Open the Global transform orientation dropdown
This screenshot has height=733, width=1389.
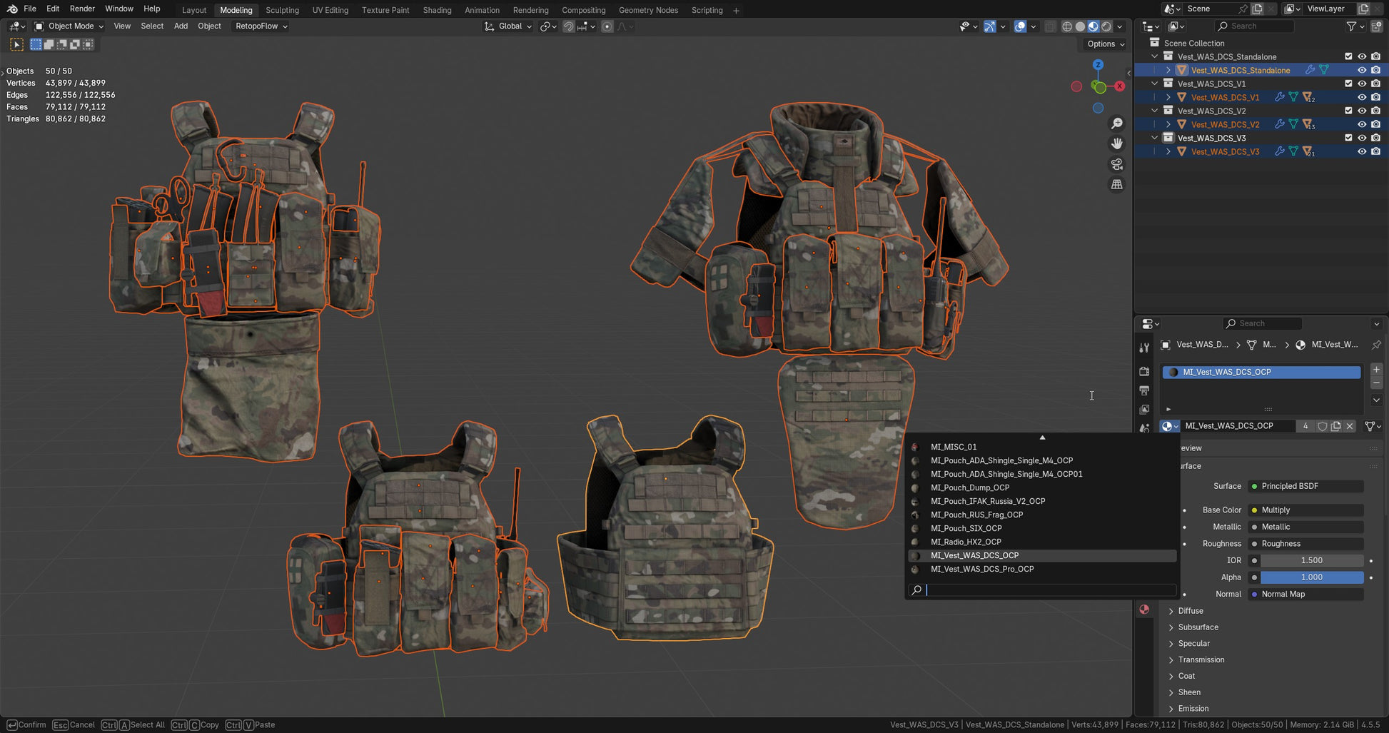click(509, 26)
